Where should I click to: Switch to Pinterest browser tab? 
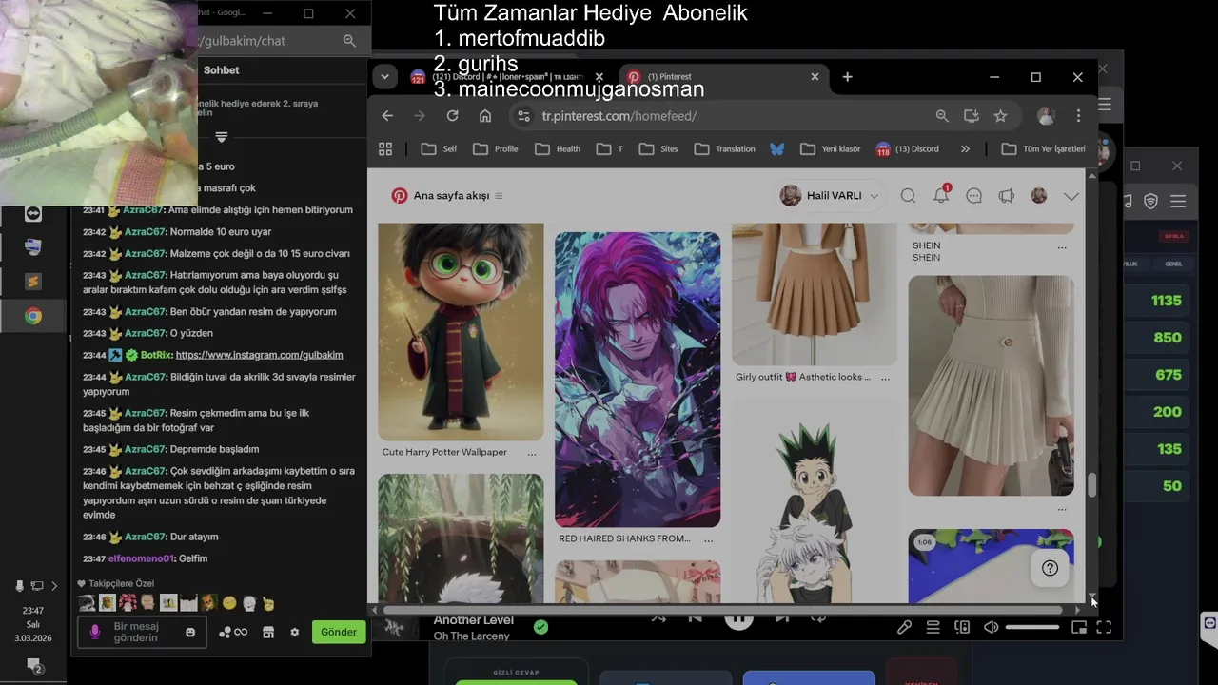coord(723,77)
